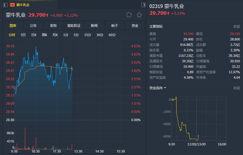Open the 资金 tab

(135, 26)
